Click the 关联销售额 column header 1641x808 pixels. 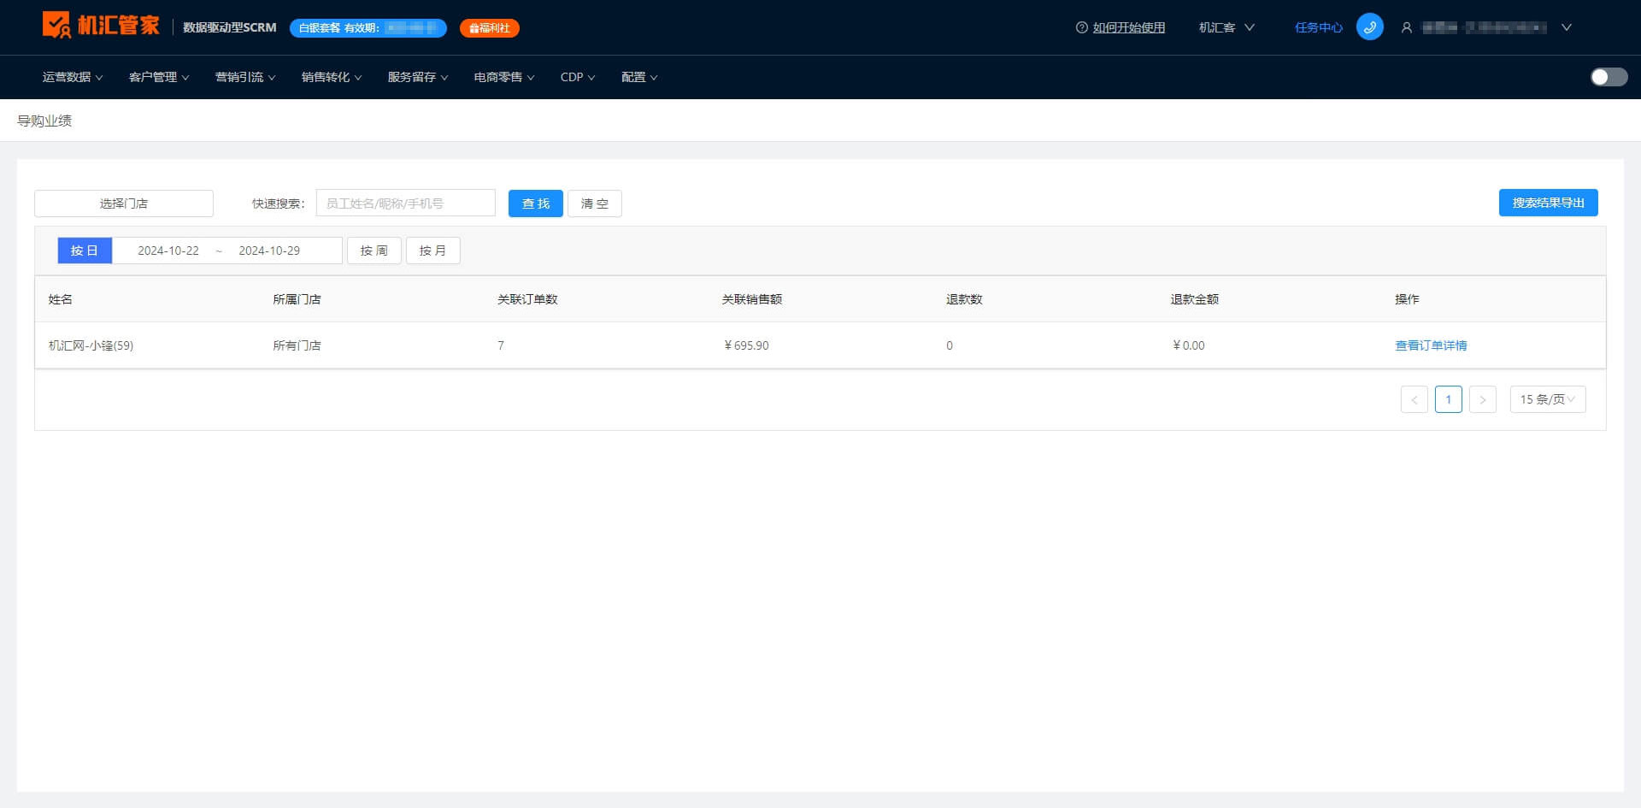pyautogui.click(x=752, y=299)
